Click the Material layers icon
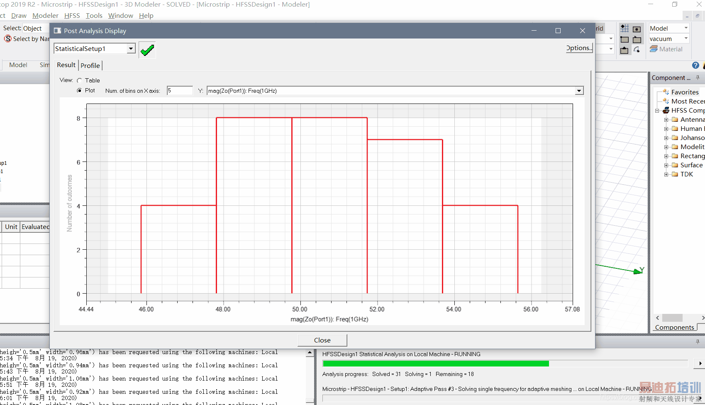 (654, 49)
